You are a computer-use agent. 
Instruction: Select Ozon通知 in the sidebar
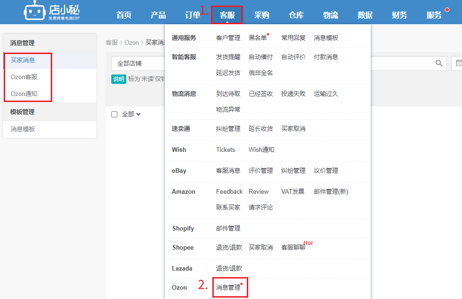[x=24, y=94]
